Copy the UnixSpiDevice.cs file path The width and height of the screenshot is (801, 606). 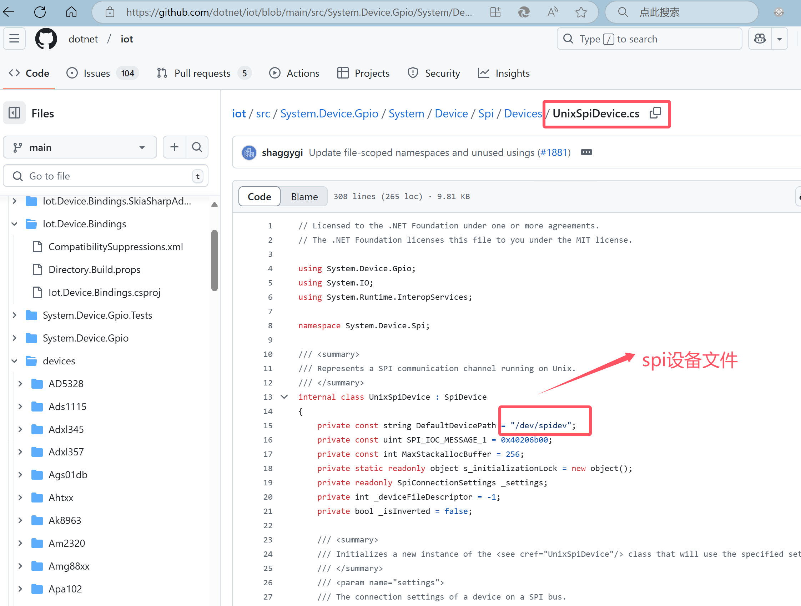click(x=655, y=113)
